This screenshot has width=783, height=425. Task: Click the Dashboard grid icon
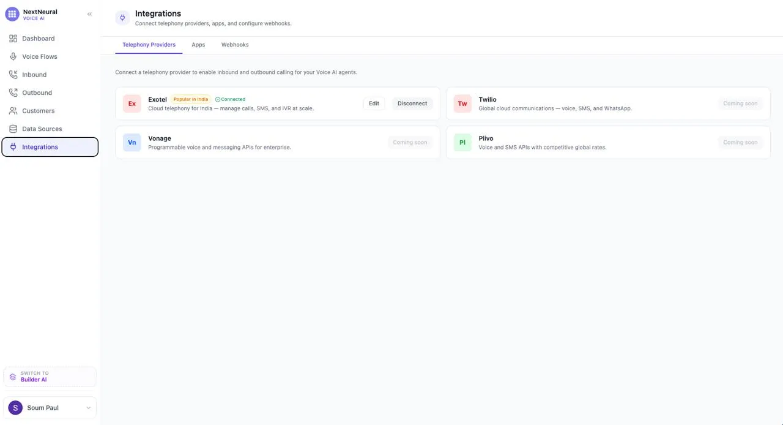(x=13, y=39)
